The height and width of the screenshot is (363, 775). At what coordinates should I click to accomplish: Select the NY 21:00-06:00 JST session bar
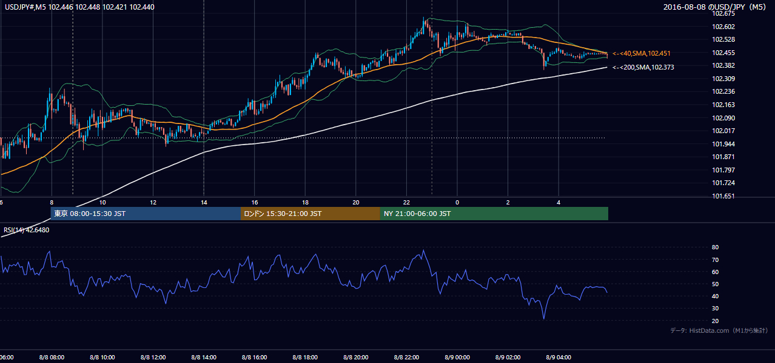click(494, 214)
